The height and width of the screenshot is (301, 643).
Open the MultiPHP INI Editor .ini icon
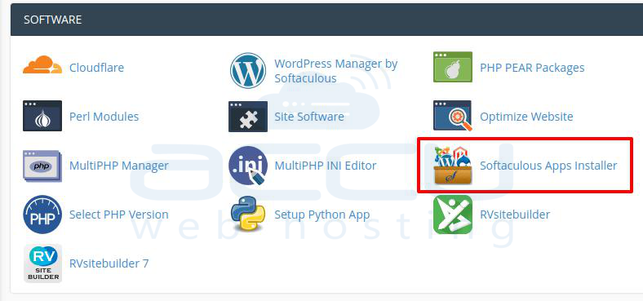[248, 166]
